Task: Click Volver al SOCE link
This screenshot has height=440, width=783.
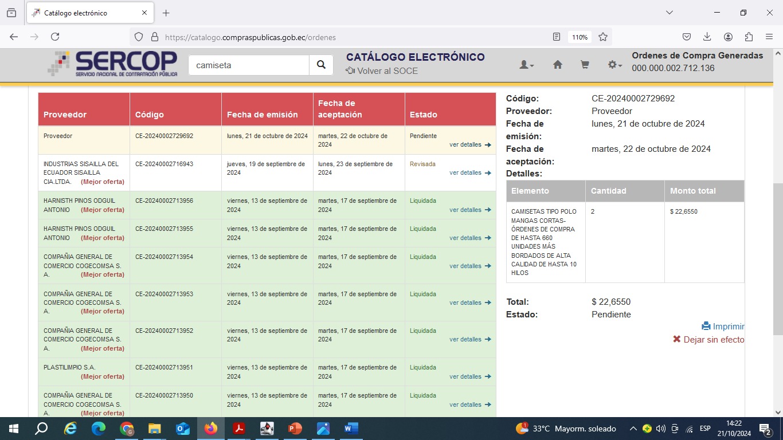Action: 382,71
